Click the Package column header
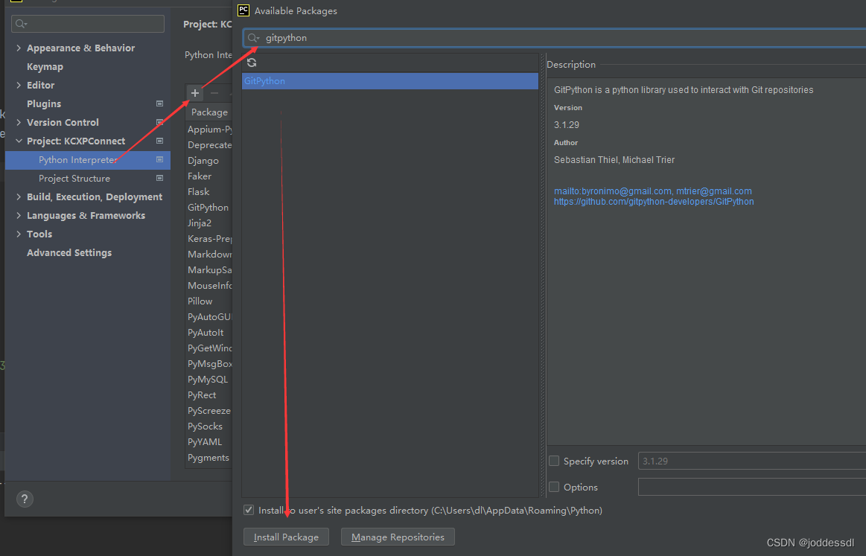 [209, 112]
